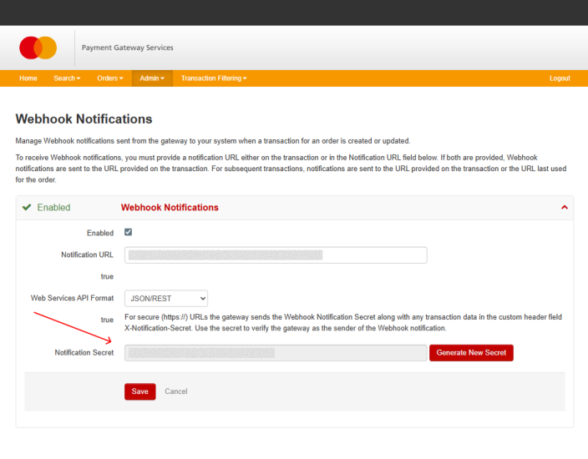
Task: Open the Orders menu
Action: [x=110, y=78]
